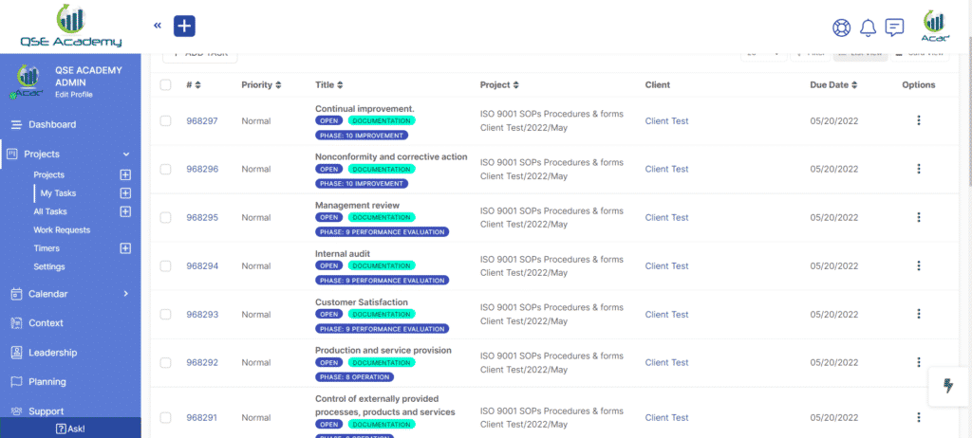Open 'Nonconformity and corrective action' task title
972x438 pixels.
[391, 156]
